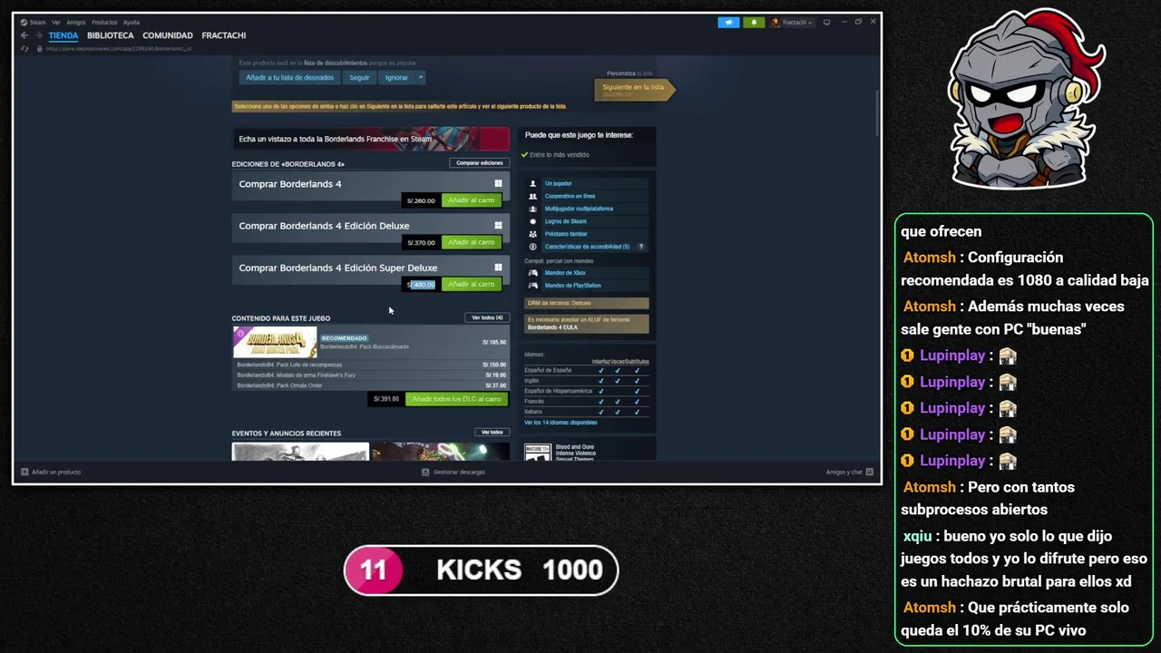Click the Gestionar descargas label

pyautogui.click(x=459, y=473)
